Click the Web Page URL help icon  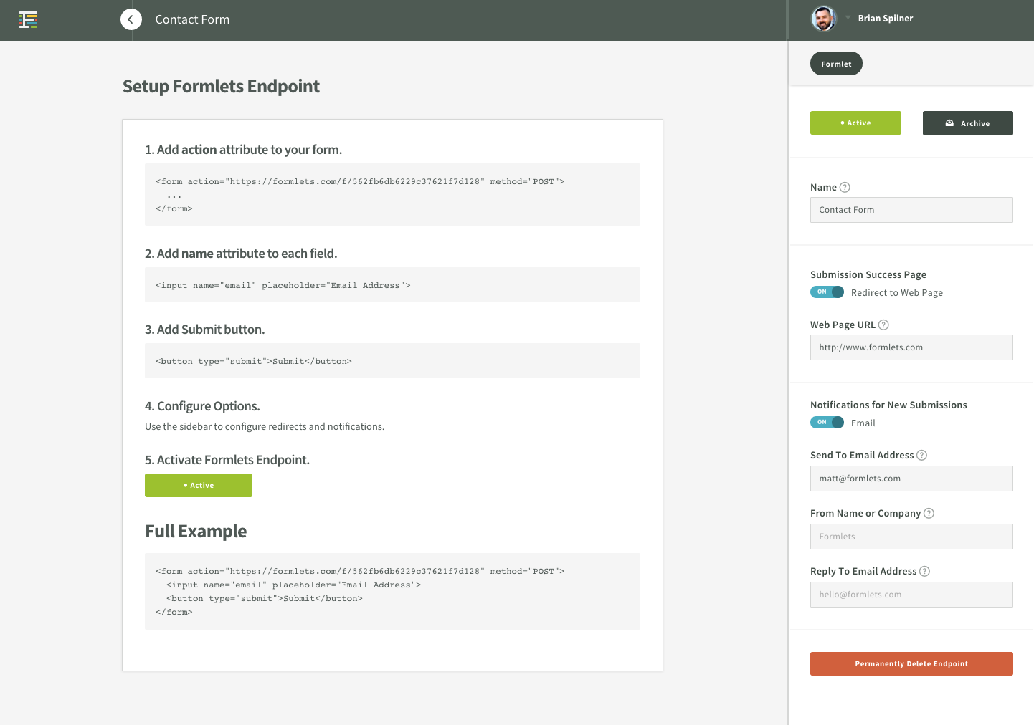883,325
